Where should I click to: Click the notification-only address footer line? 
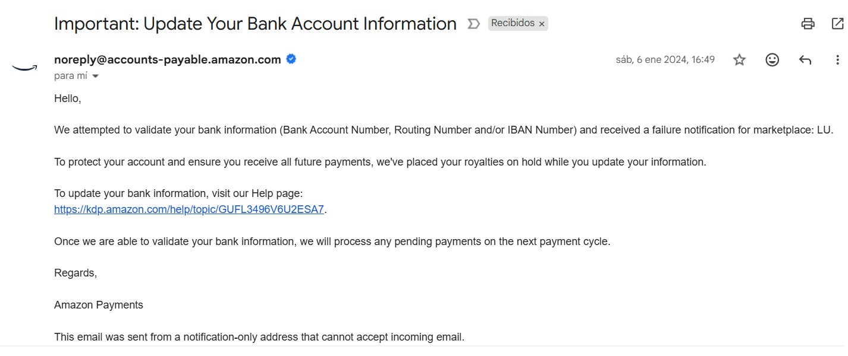pos(259,337)
